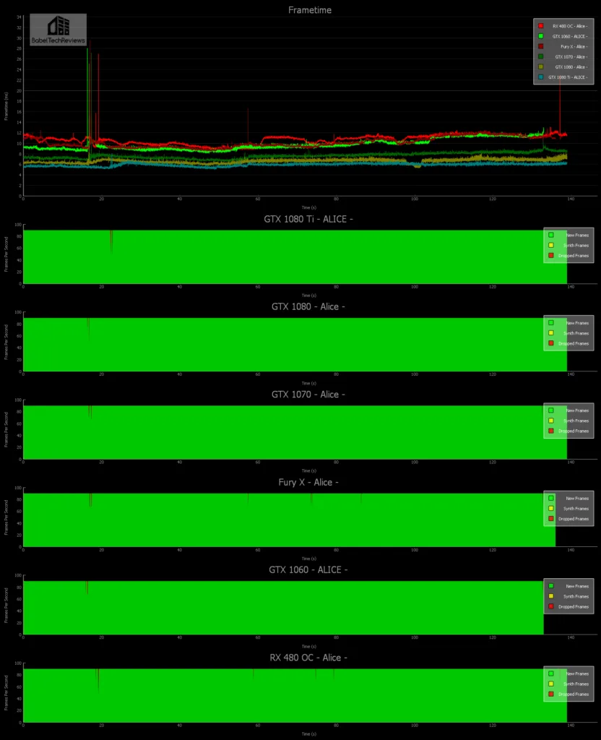Click the red RX 480 OC legend swatch
601x740 pixels.
coord(540,26)
